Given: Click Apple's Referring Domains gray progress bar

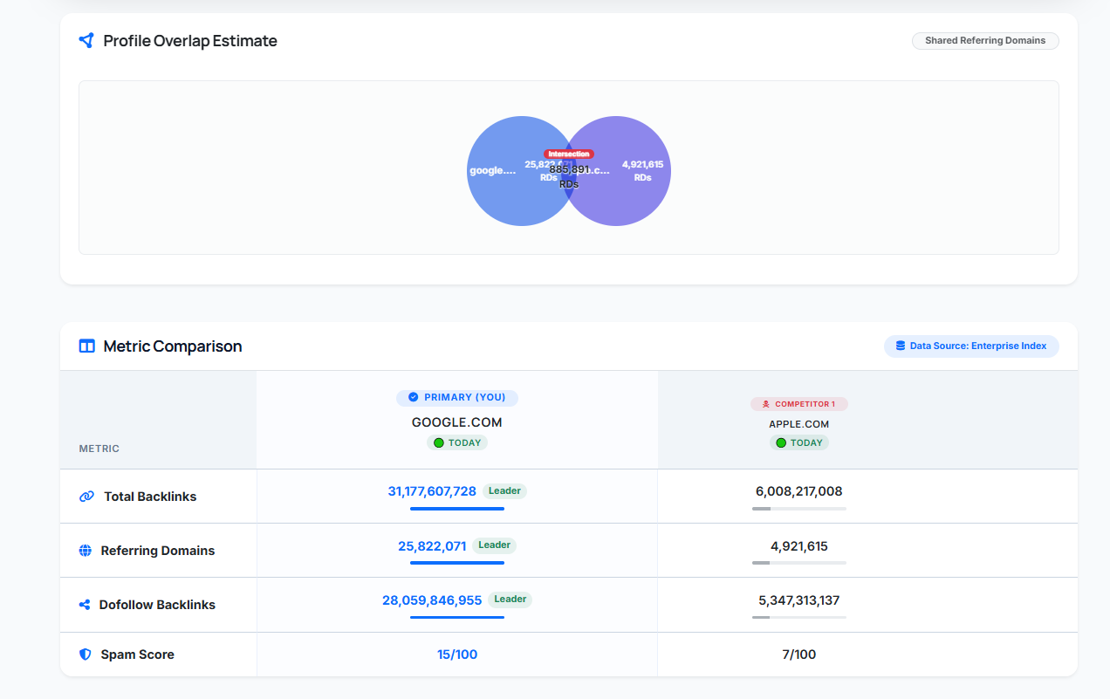Looking at the screenshot, I should click(799, 563).
